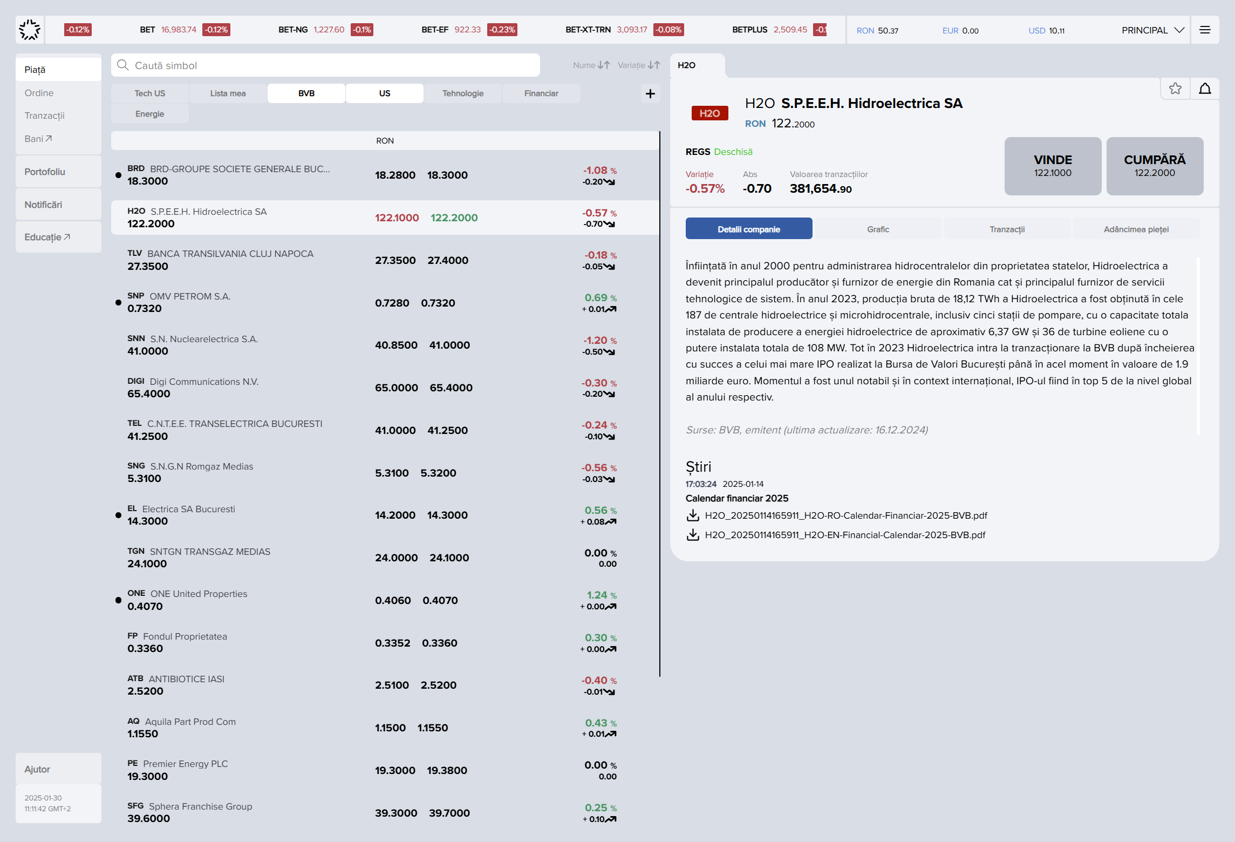The height and width of the screenshot is (842, 1235).
Task: Toggle the Tech US watchlist filter
Action: tap(150, 93)
